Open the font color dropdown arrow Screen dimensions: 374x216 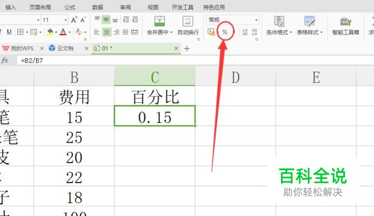tap(70, 32)
